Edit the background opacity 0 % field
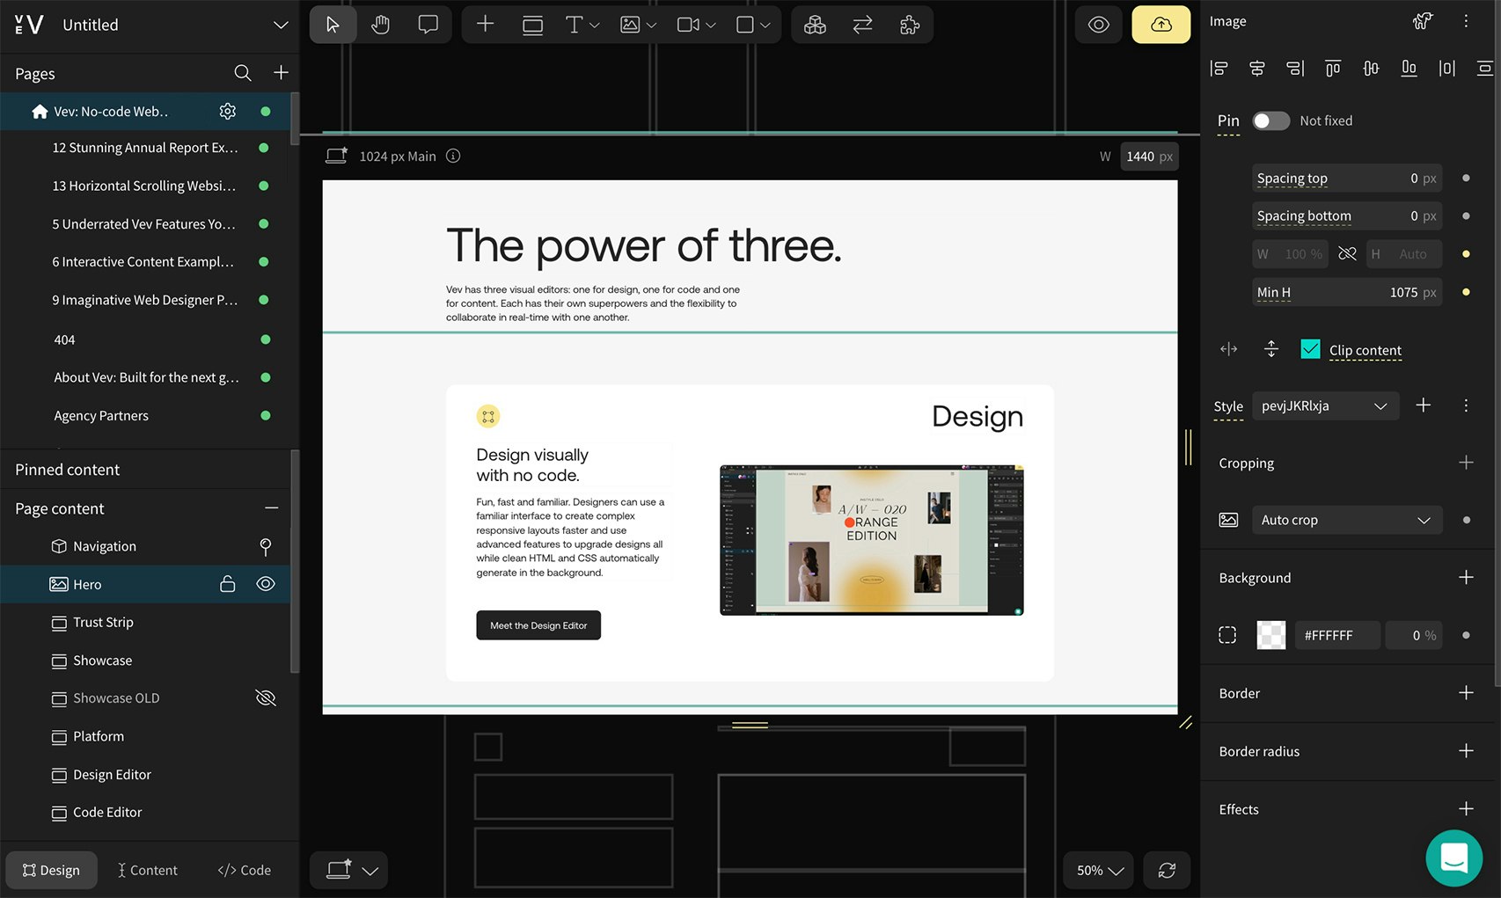1501x898 pixels. [x=1413, y=635]
